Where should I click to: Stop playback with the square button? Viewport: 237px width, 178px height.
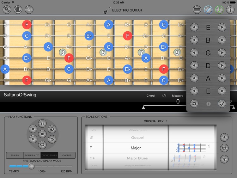(42, 134)
